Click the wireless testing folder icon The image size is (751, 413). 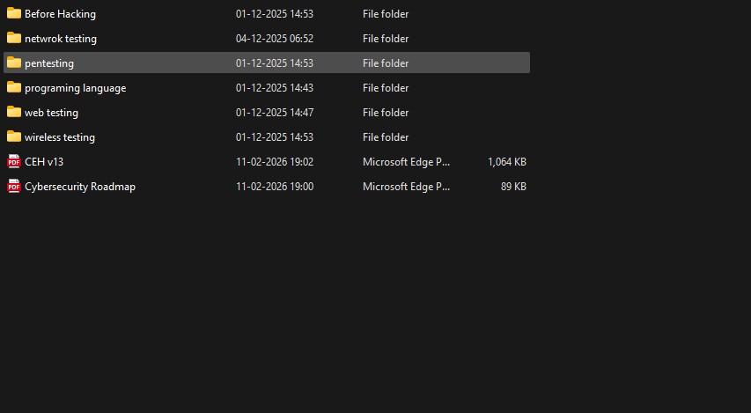[14, 137]
